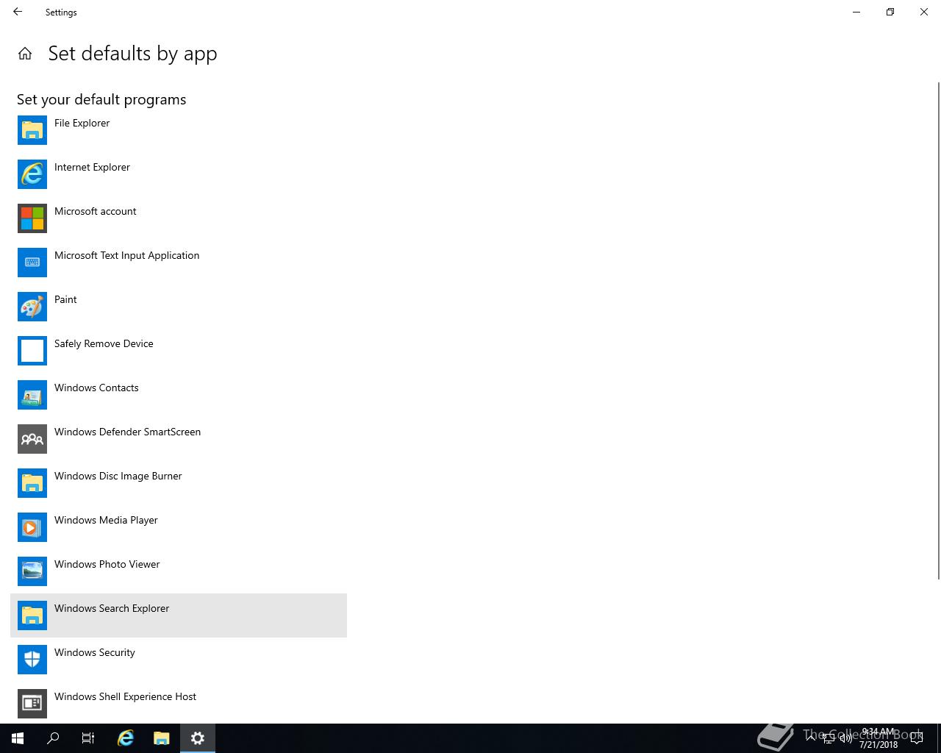Screen dimensions: 941x753
Task: Click the Windows Media Player icon
Action: click(x=32, y=527)
